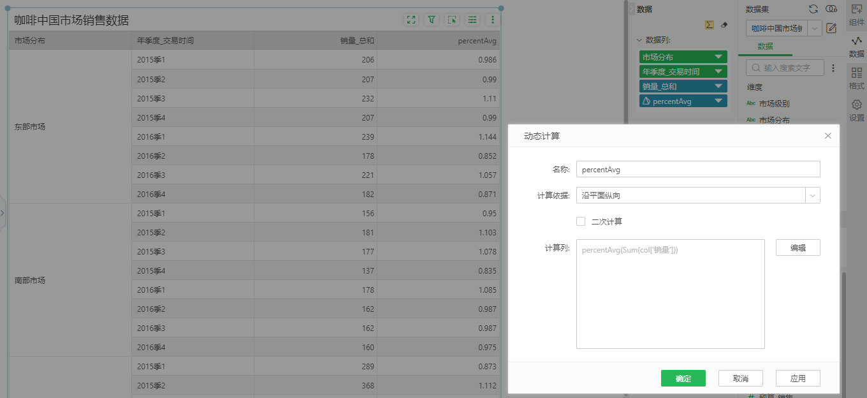Open the 销量_总和 field dropdown arrow
867x398 pixels.
coord(719,86)
